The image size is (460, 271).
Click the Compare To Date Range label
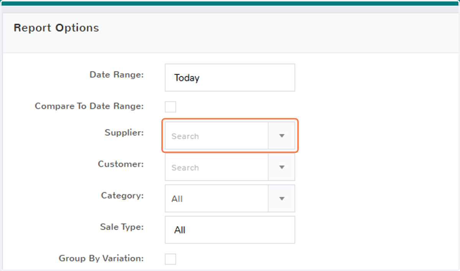click(89, 106)
